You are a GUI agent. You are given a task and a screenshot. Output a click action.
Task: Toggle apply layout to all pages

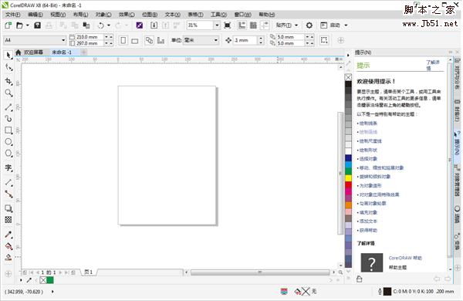coord(150,40)
